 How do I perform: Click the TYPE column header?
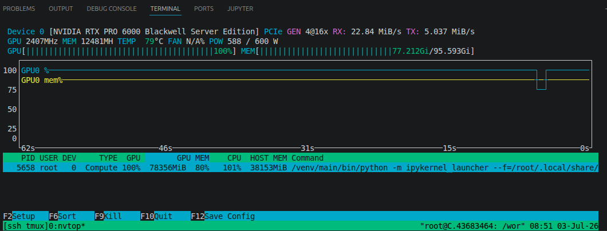[x=108, y=158]
